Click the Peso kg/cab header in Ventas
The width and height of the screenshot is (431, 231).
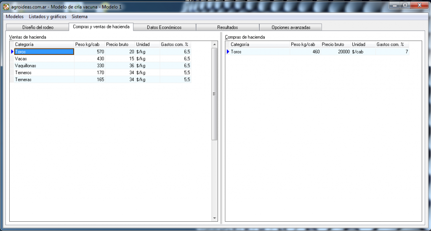tap(90, 44)
